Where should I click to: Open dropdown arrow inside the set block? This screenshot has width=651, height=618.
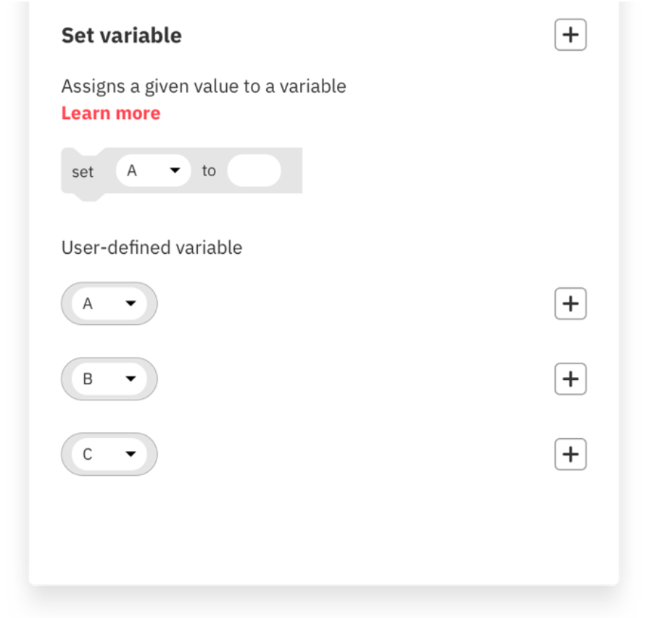(174, 171)
